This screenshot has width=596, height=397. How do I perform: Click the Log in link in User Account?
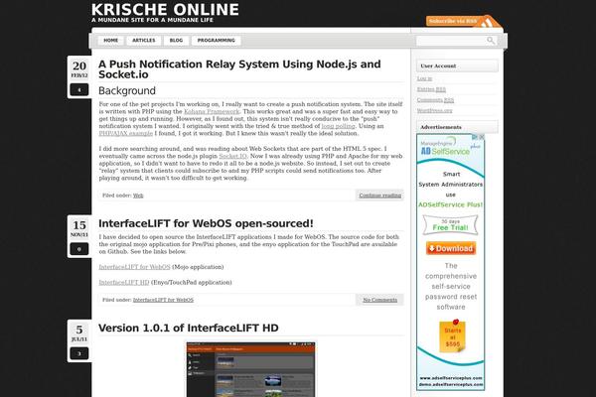(x=424, y=78)
